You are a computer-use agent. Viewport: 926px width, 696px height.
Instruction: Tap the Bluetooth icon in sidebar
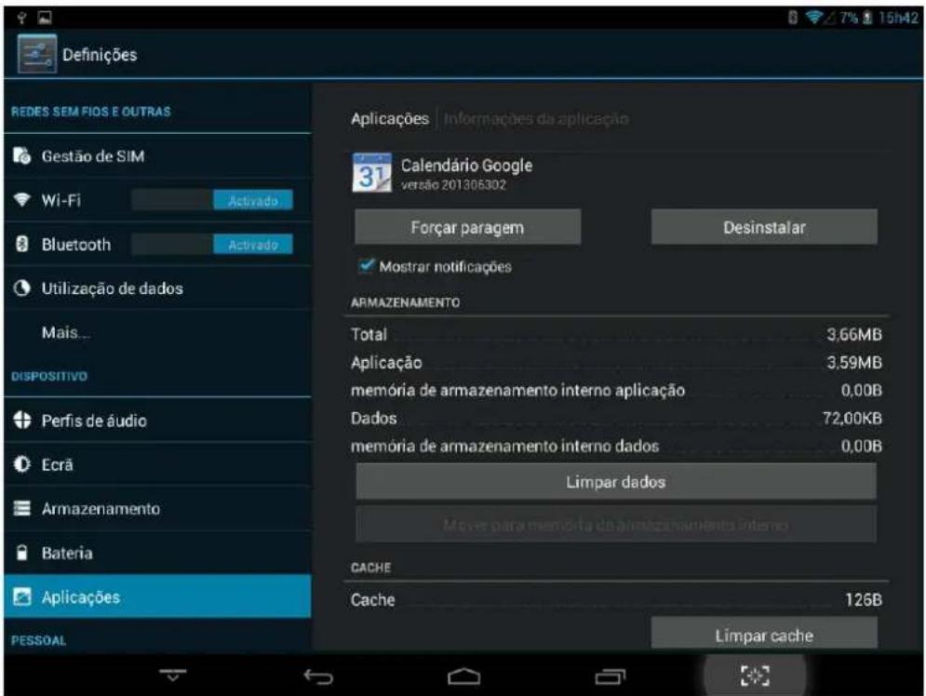pos(21,244)
